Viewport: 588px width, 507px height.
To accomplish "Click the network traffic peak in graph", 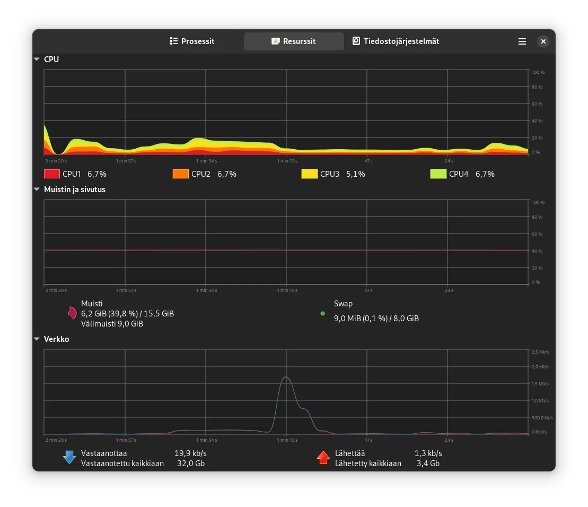I will pos(286,377).
